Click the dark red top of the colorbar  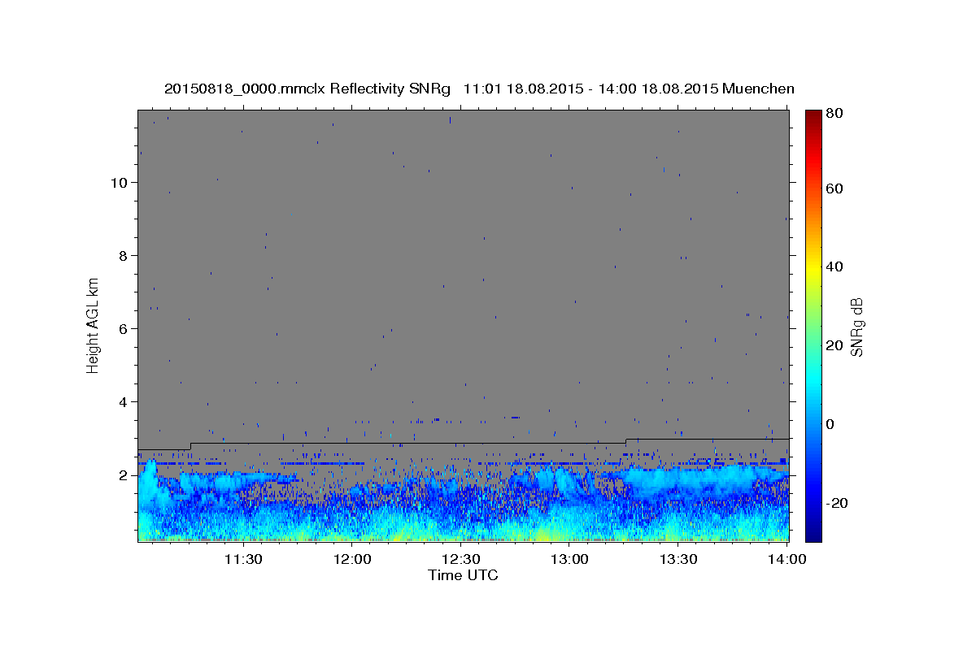[813, 115]
